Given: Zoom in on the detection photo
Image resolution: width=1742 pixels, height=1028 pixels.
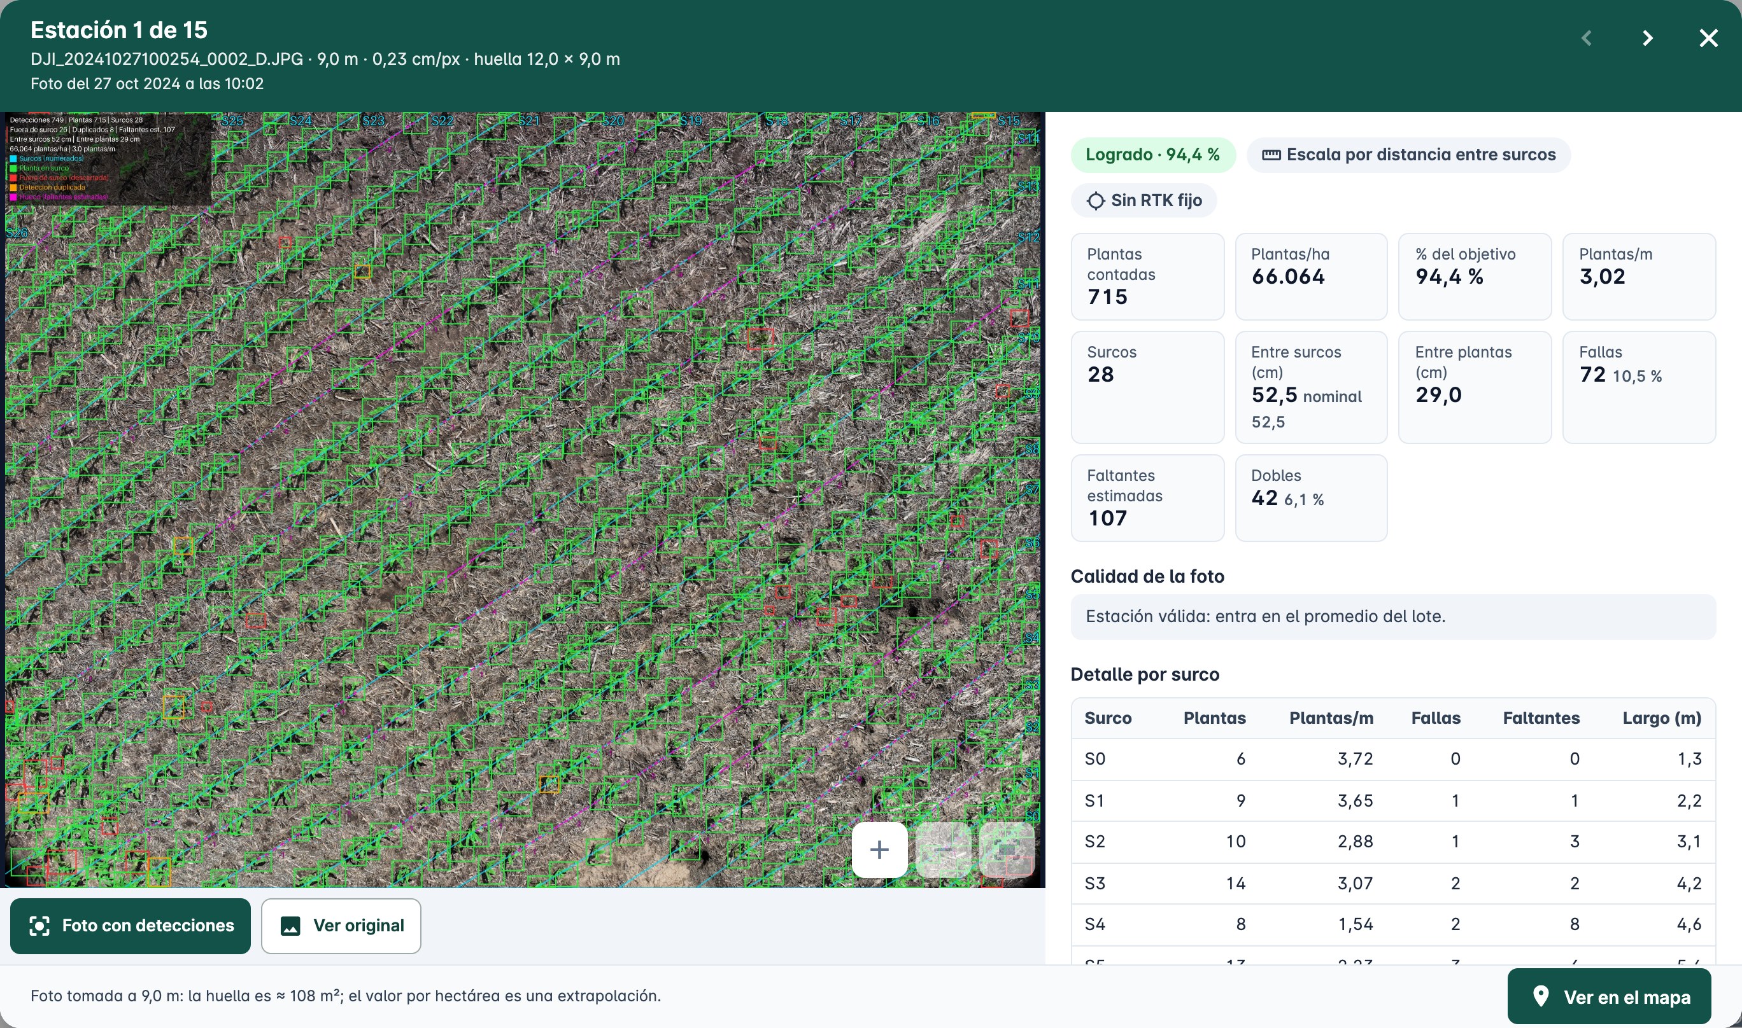Looking at the screenshot, I should coord(879,849).
